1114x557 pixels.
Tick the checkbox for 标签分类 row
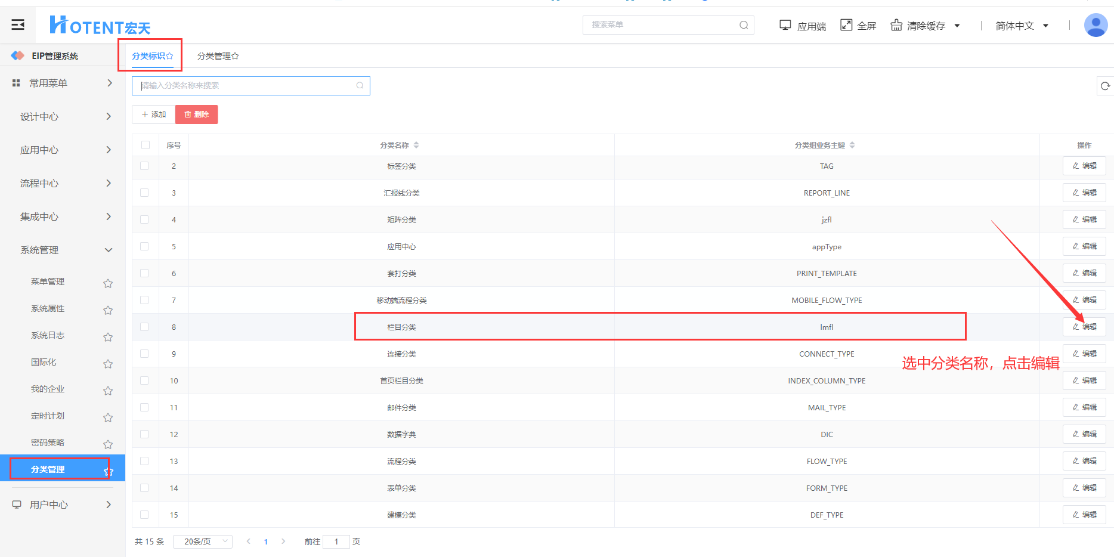click(x=144, y=166)
